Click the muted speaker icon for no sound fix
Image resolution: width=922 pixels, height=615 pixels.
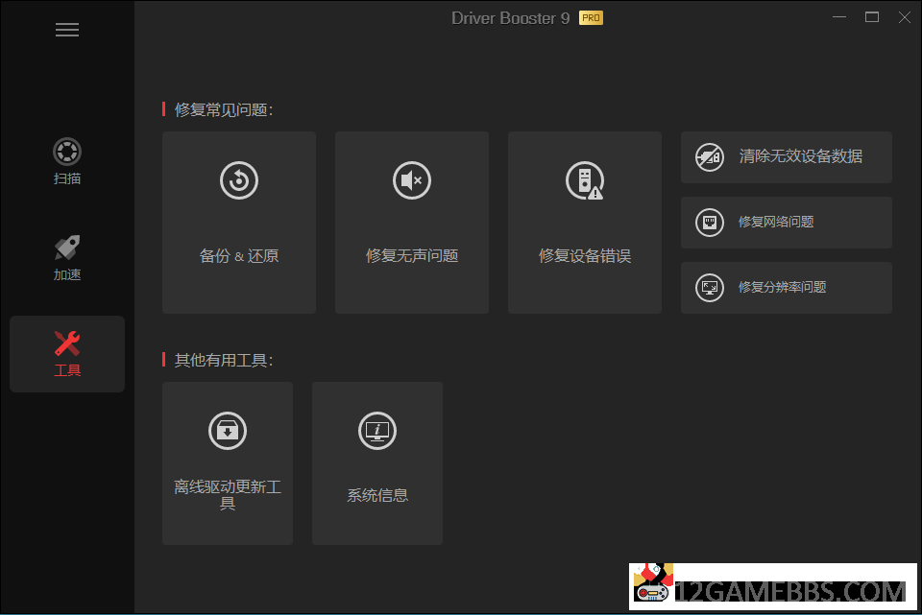412,180
